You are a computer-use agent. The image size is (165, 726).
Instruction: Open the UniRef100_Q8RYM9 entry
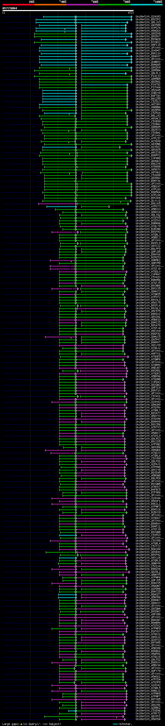148,263
